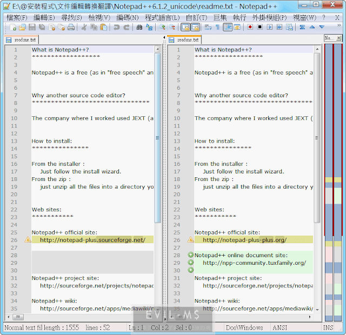Toggle indent guide toolbar button

click(228, 27)
